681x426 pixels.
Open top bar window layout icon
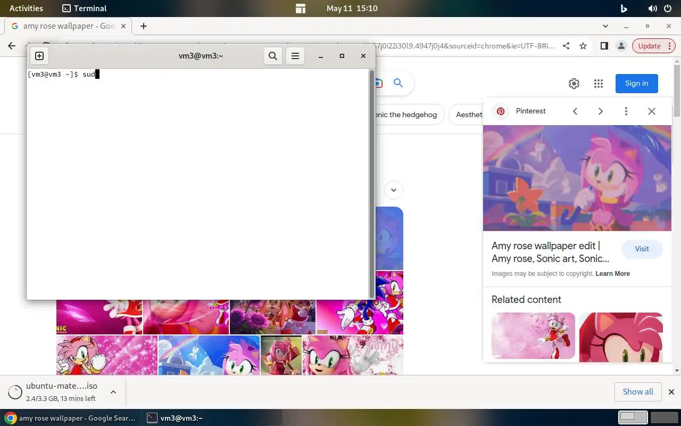301,9
